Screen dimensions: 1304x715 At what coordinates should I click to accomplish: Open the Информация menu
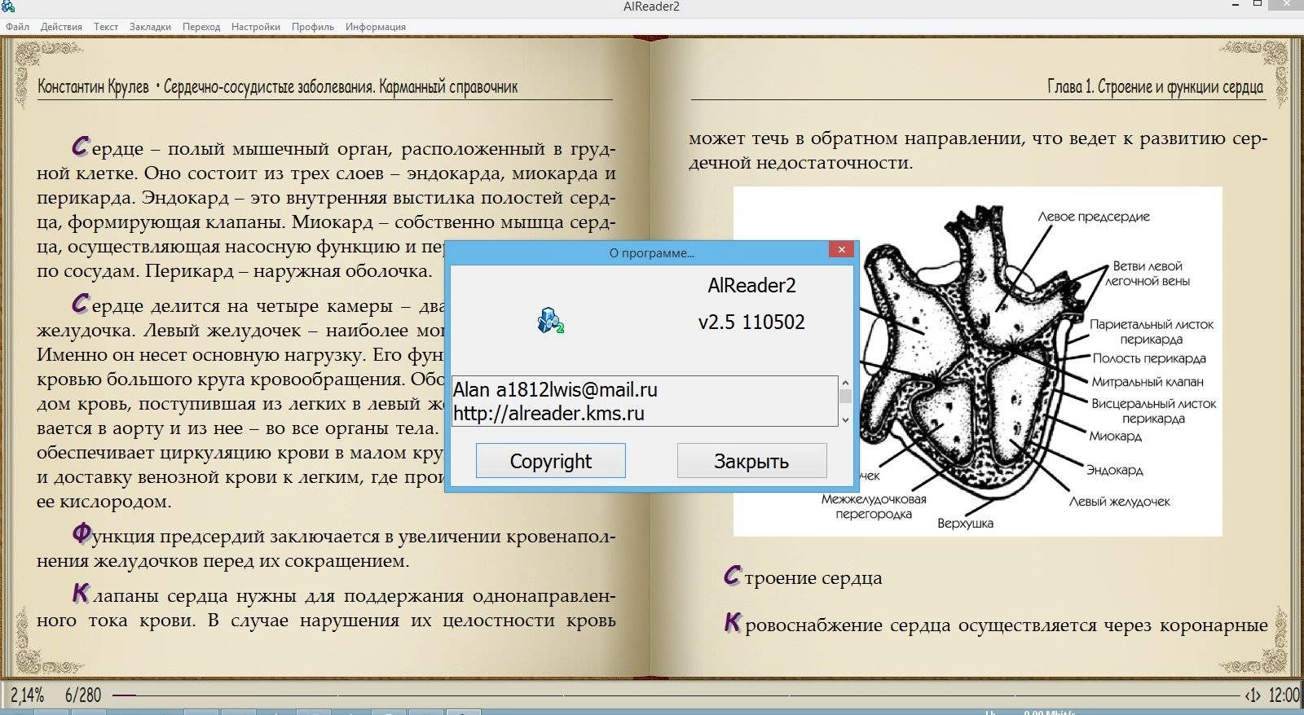(375, 27)
